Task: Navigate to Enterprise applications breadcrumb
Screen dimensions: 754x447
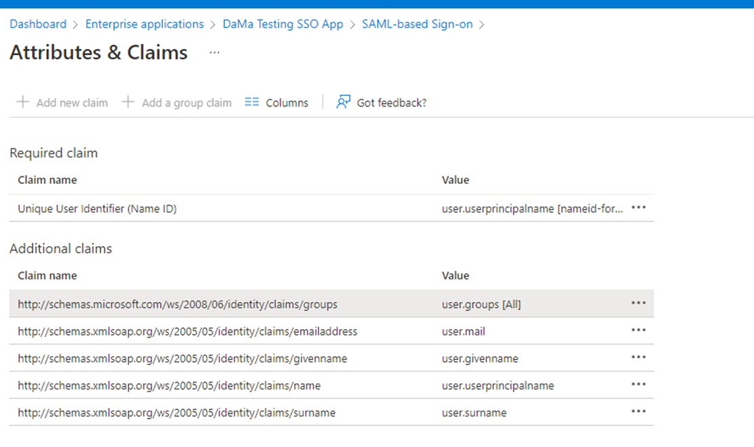Action: click(144, 24)
